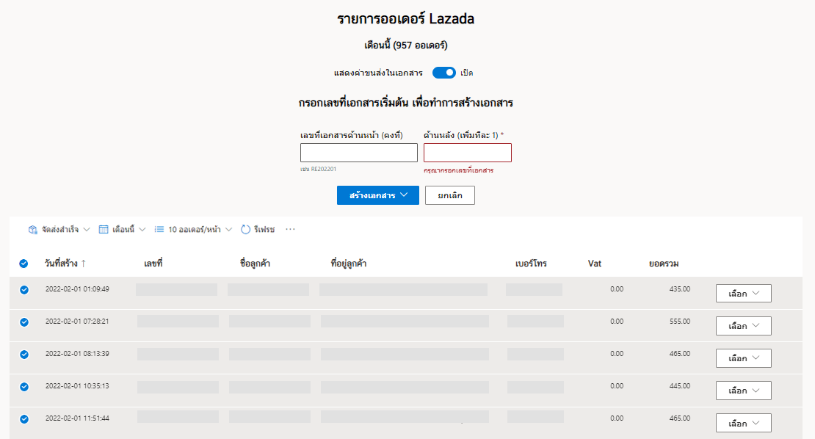Screen dimensions: 815x439
Task: Deselect the check icon on order 2022-02-01 01:09:49
Action: pyautogui.click(x=24, y=289)
